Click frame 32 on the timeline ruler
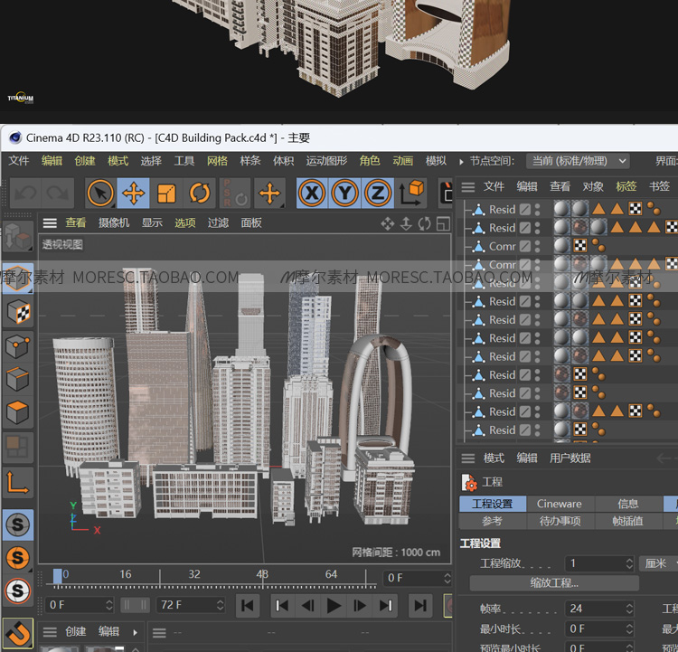678x652 pixels. coord(194,575)
